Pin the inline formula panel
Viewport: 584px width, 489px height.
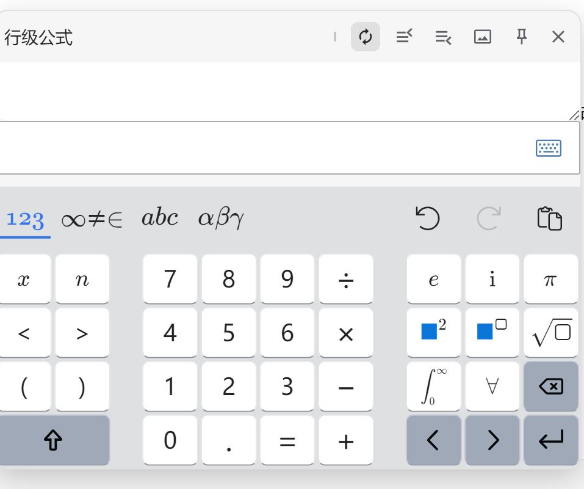(521, 37)
